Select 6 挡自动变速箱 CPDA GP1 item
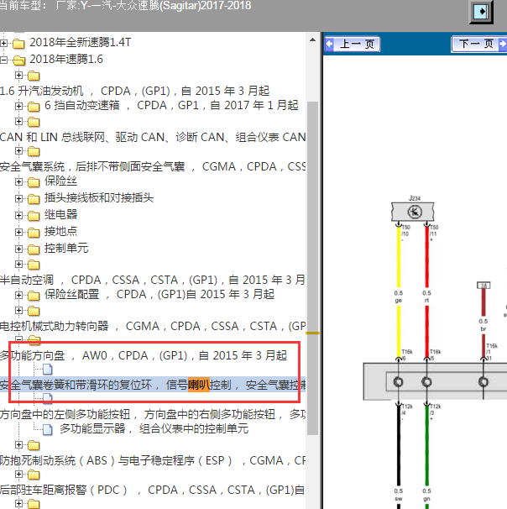 click(x=171, y=106)
